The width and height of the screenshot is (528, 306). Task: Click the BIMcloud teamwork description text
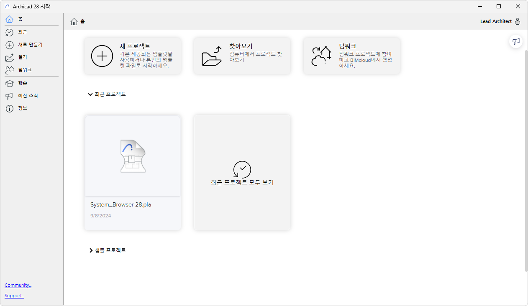click(366, 60)
